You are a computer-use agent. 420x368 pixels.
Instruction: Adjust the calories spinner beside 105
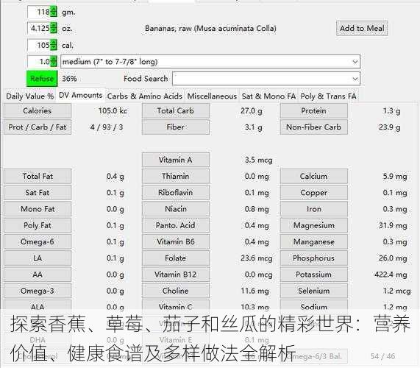[x=54, y=45]
